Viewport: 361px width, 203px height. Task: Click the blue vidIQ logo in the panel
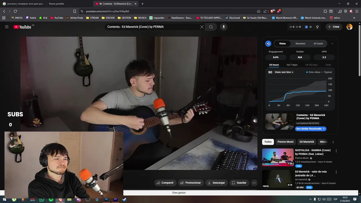coord(268,43)
